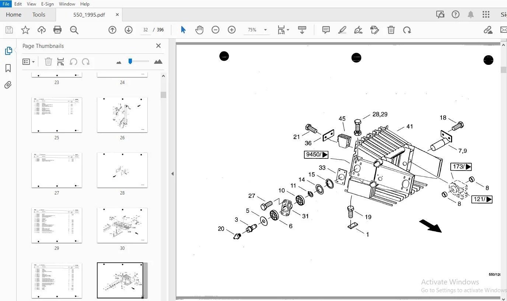Select the 550_1995.pdf document tab
This screenshot has width=507, height=301.
89,15
